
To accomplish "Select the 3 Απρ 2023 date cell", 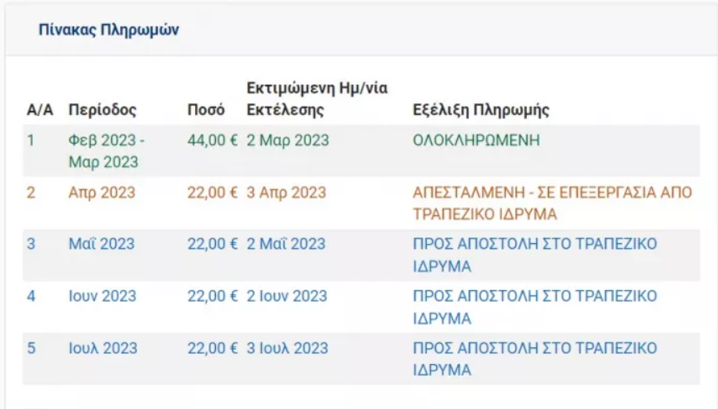I will pyautogui.click(x=286, y=192).
